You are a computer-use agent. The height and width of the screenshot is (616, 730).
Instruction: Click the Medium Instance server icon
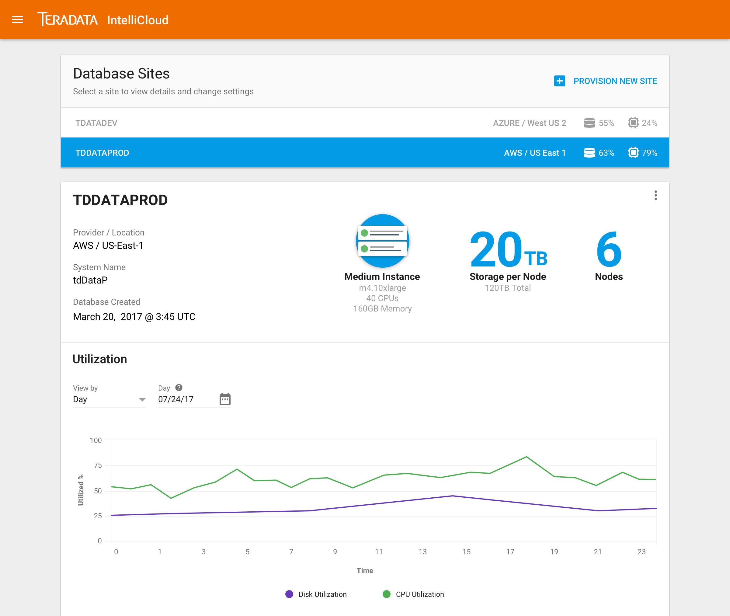coord(382,241)
